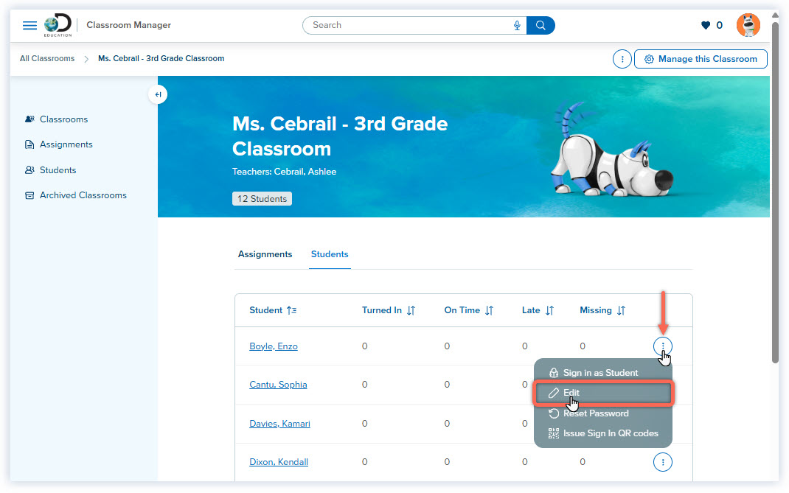Click the magnifying glass search icon

pos(541,25)
